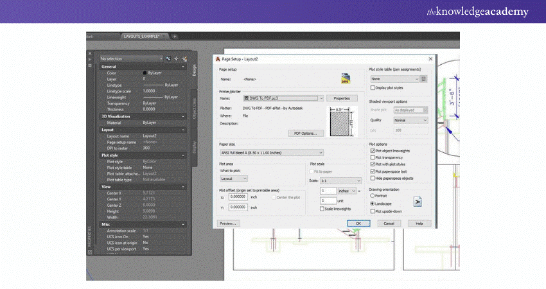546x289 pixels.
Task: Click the Select Objects icon in Properties palette
Action: pos(175,58)
